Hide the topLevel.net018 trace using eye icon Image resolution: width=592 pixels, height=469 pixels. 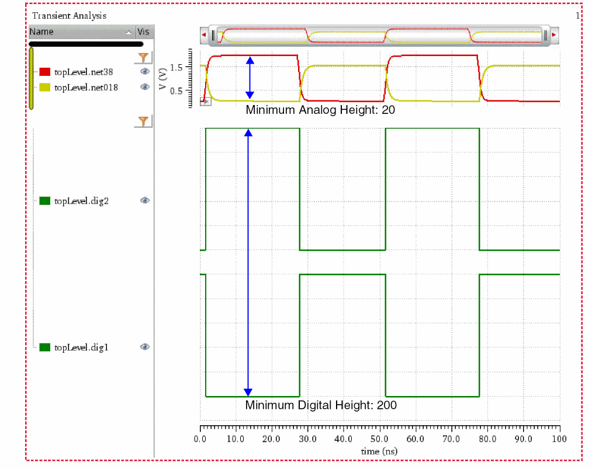144,87
